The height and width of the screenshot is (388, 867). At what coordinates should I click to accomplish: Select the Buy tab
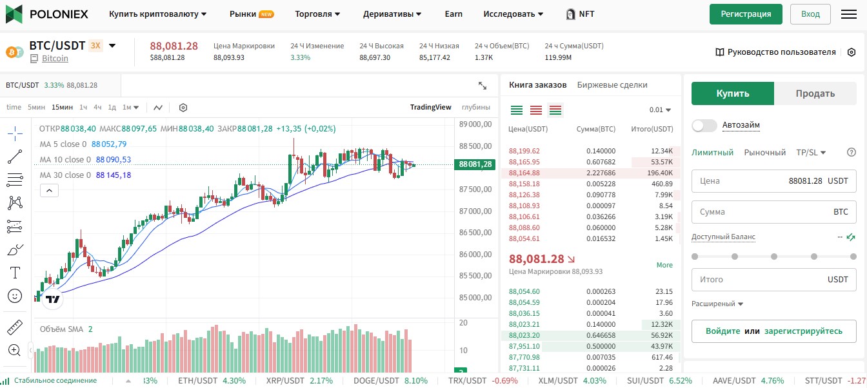pyautogui.click(x=733, y=93)
